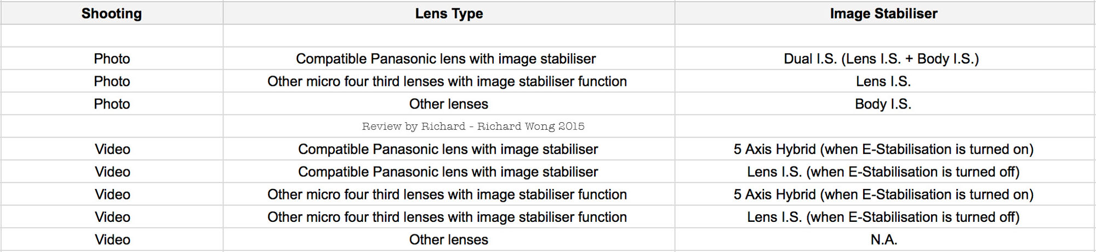Select Other lenses cell in the Video row

click(x=448, y=239)
